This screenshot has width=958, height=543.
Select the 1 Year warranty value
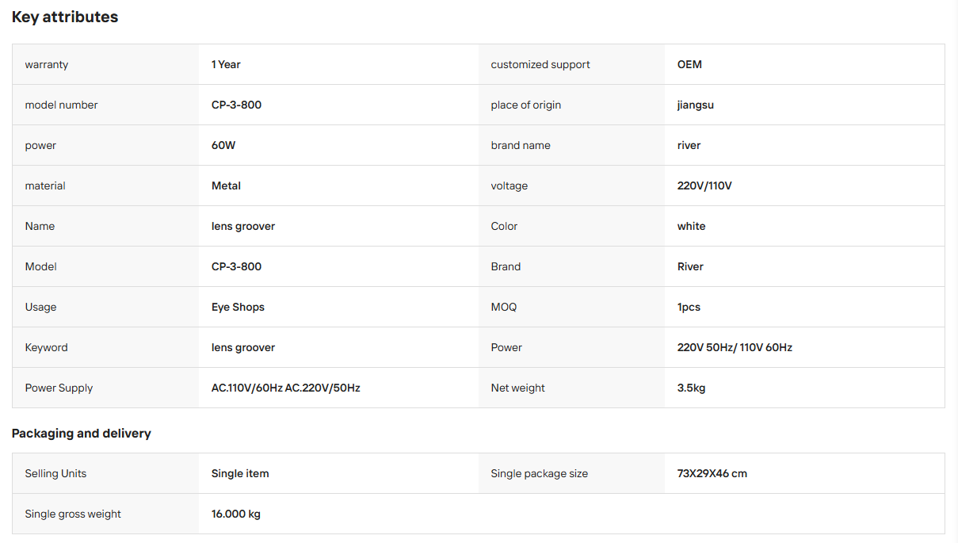pos(226,64)
